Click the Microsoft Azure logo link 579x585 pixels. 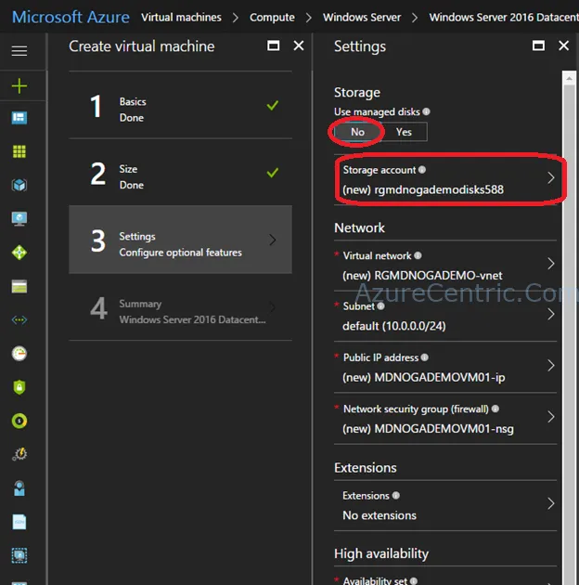tap(71, 17)
